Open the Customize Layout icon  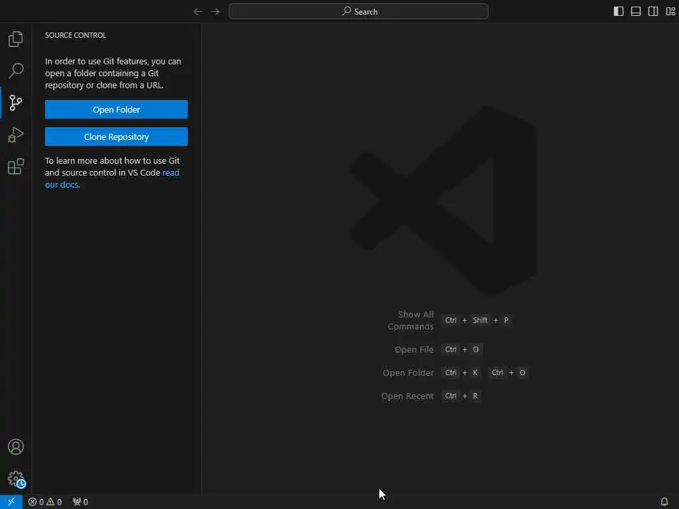(x=670, y=12)
